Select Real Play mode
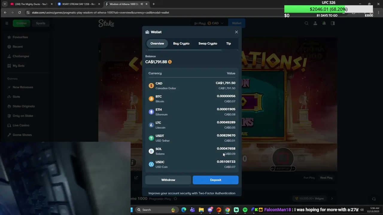Viewport: 383px width, 215px height. (326, 178)
